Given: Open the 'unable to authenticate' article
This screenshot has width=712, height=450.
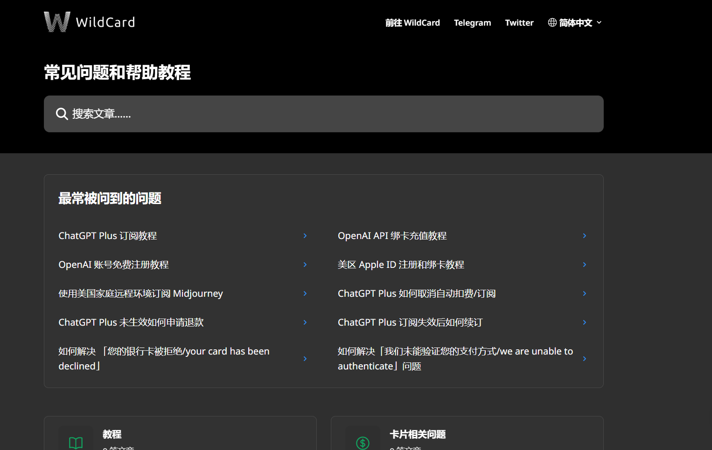Looking at the screenshot, I should (455, 359).
